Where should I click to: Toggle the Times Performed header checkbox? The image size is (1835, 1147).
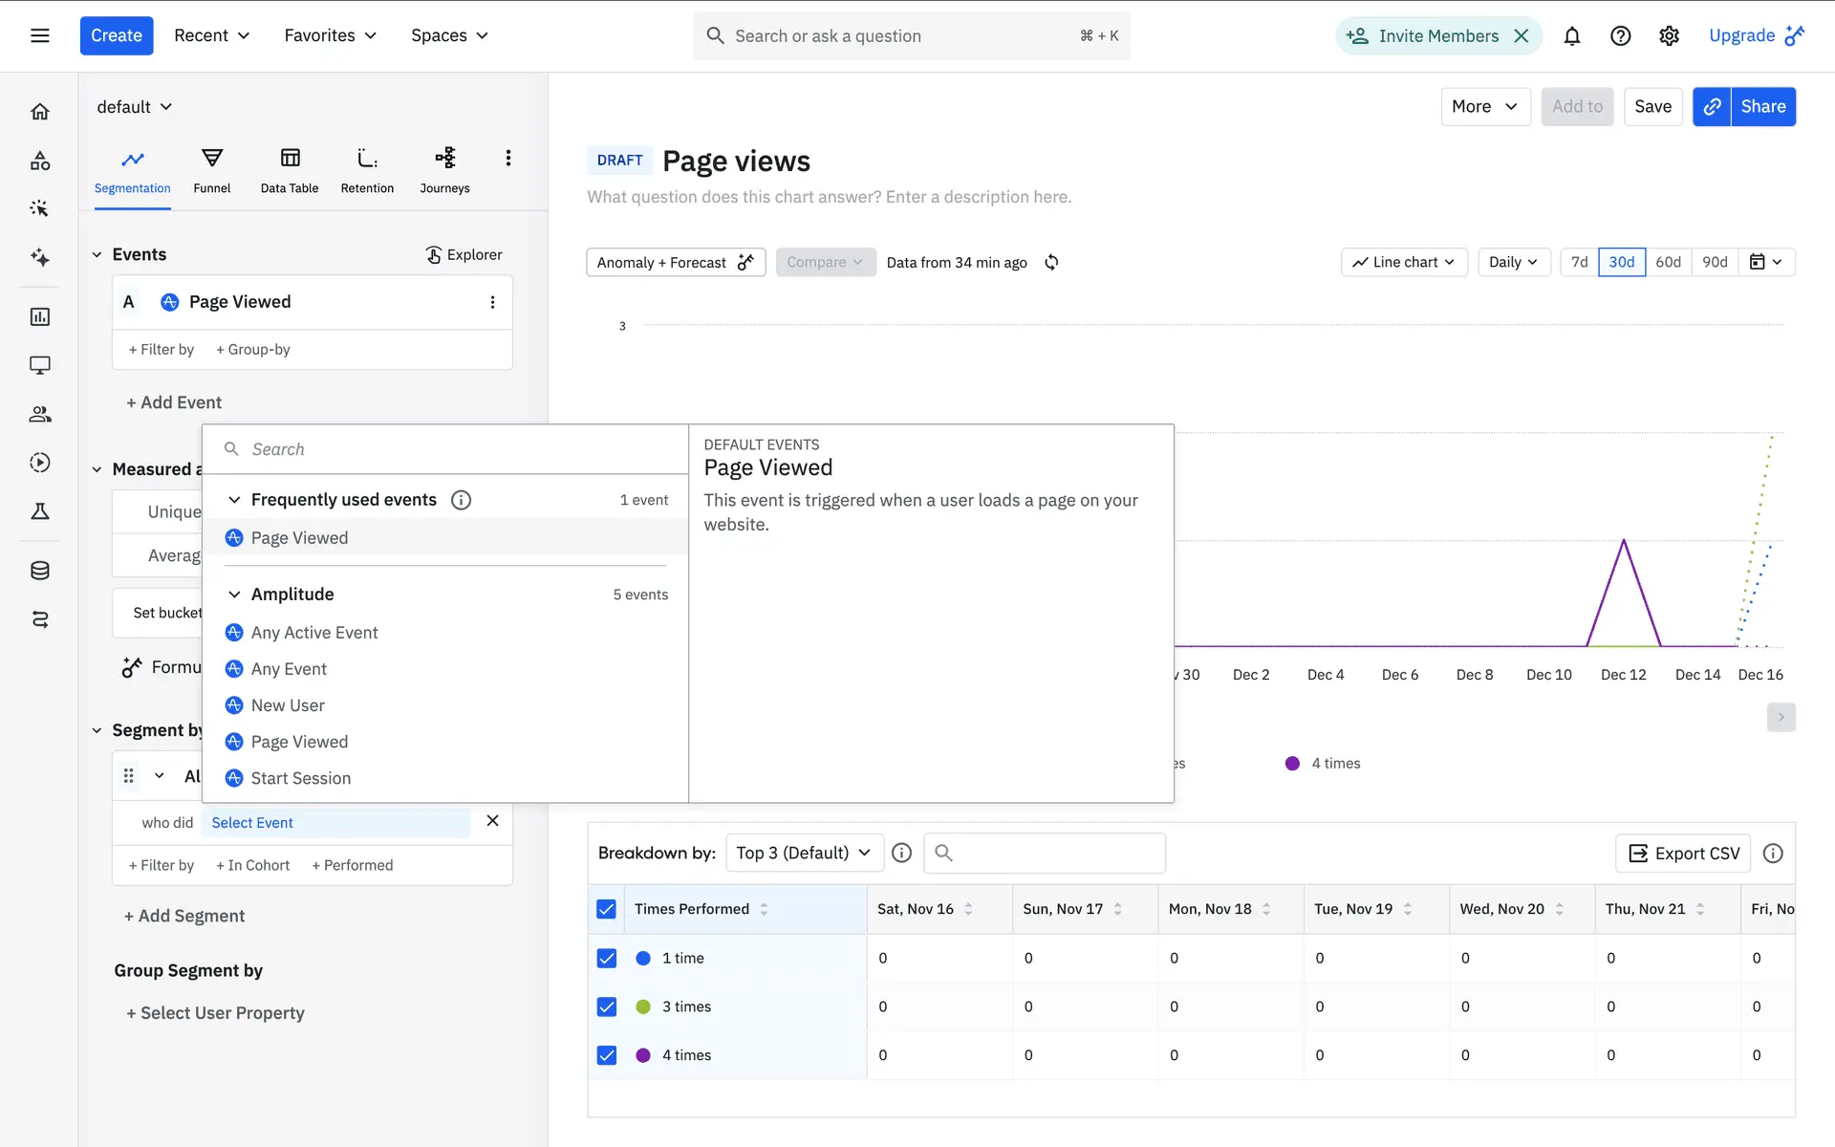(x=607, y=909)
